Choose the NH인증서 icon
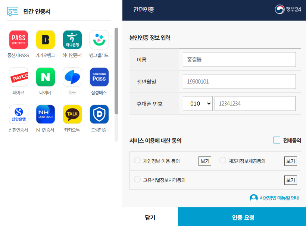Viewport: 306px width, 226px height. 46,114
